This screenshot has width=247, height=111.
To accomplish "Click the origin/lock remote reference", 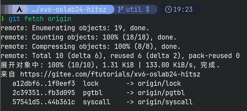I will pyautogui.click(x=159, y=84).
